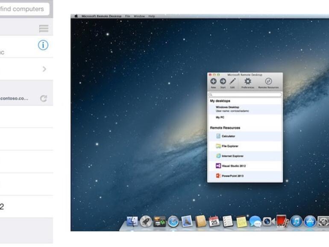
Task: Launch the Calculator remote resource
Action: coord(245,136)
